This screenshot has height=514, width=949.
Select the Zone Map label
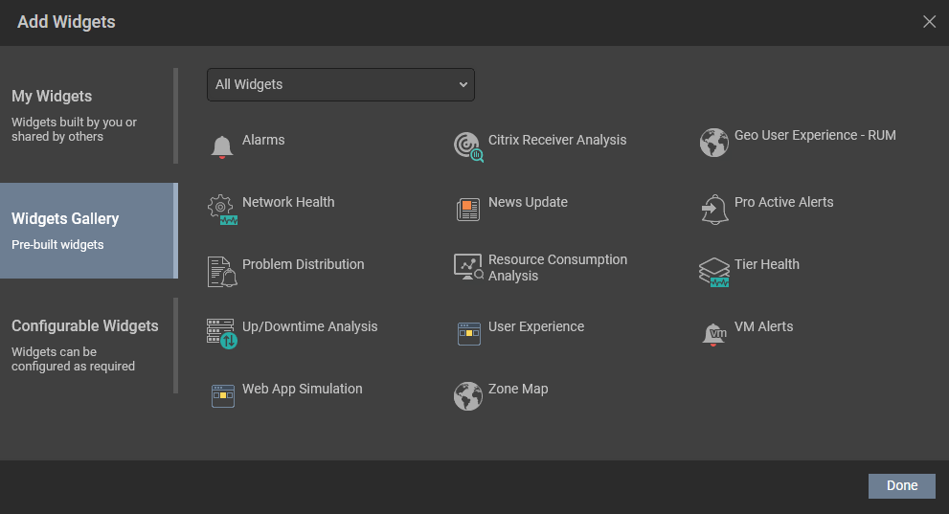518,389
